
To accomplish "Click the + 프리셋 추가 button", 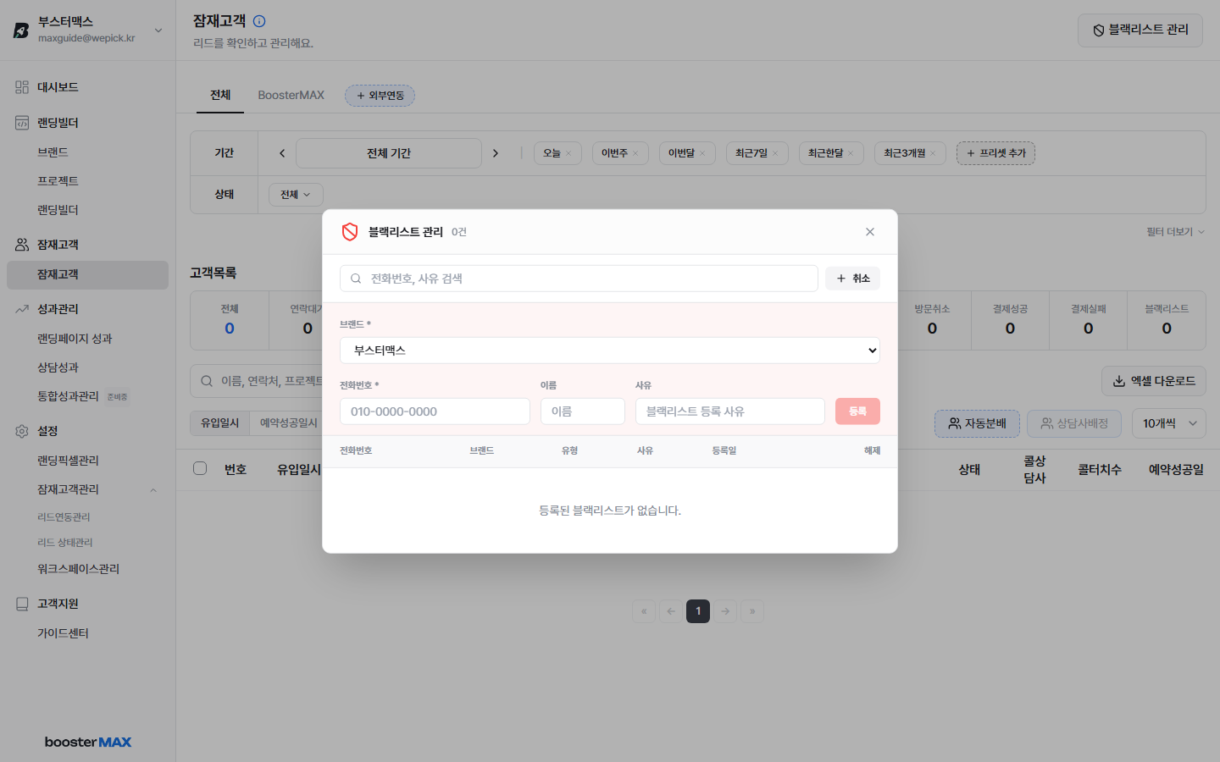I will click(995, 153).
